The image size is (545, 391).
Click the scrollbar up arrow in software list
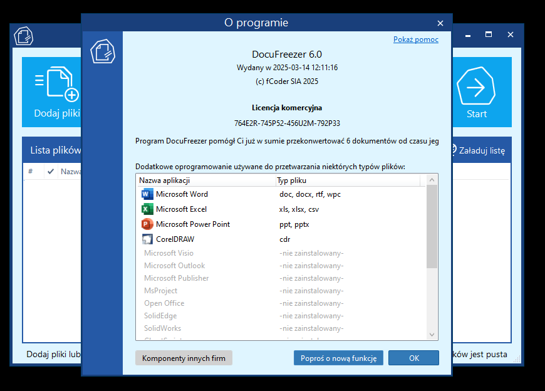coord(432,180)
